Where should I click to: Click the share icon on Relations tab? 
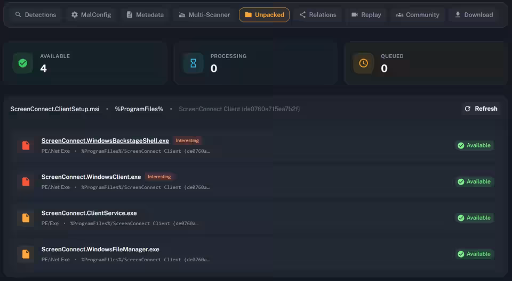(x=302, y=15)
